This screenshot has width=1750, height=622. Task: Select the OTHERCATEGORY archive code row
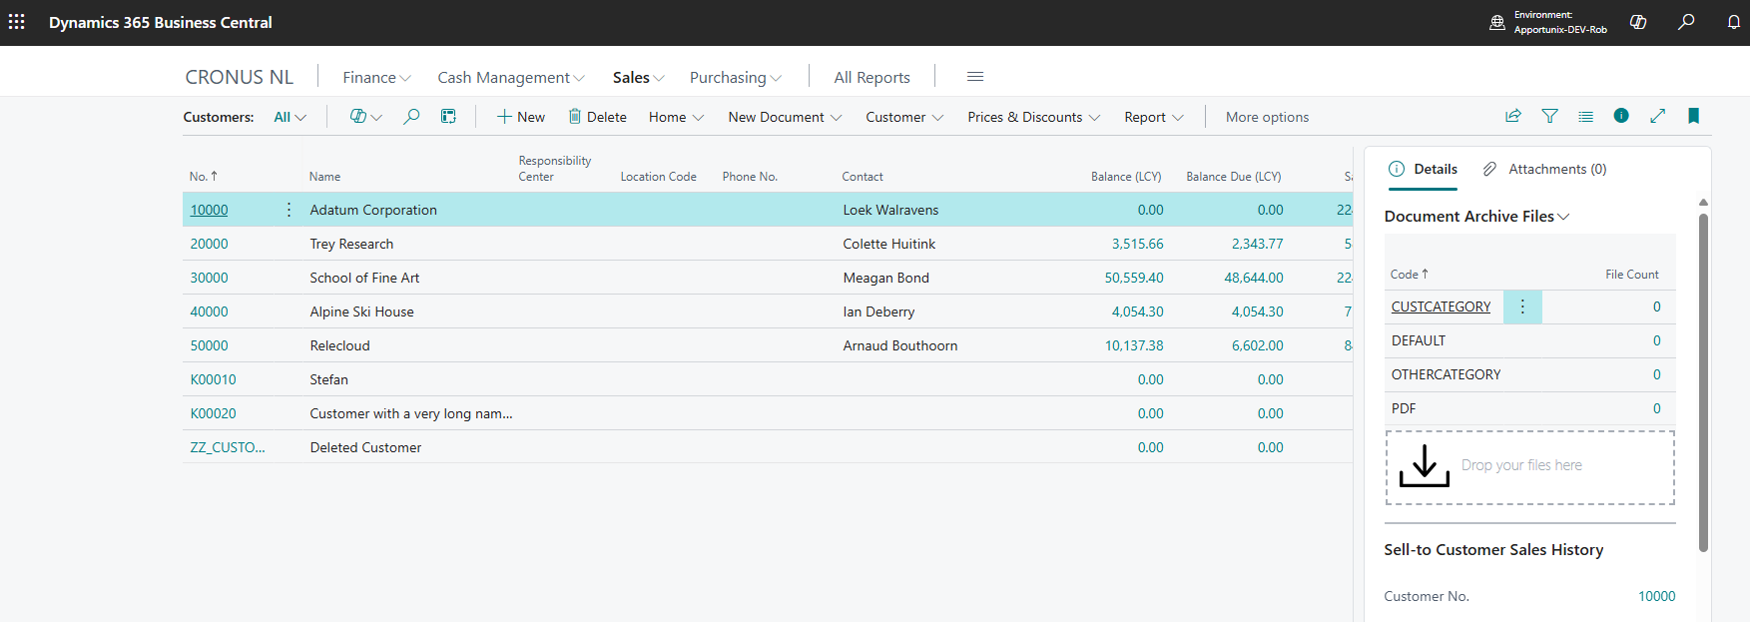tap(1529, 374)
